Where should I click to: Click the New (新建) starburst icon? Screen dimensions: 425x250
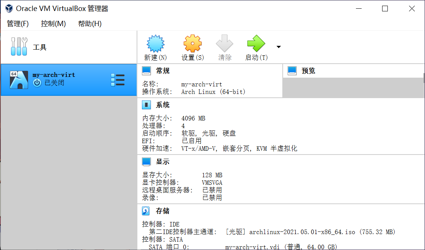coord(156,44)
